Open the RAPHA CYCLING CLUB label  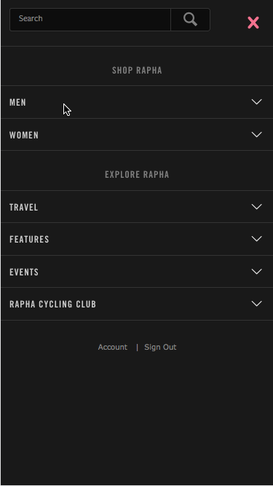[x=52, y=304]
